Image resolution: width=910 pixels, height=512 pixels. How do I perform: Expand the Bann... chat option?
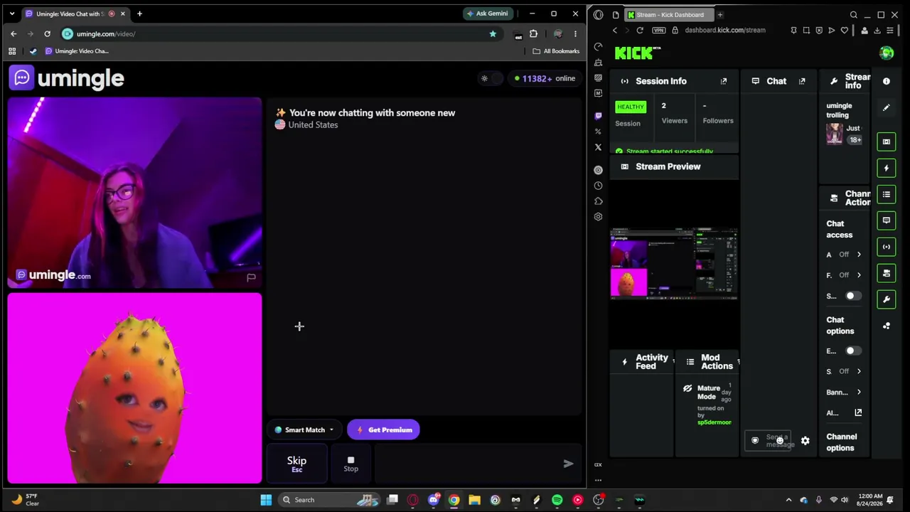click(x=844, y=392)
